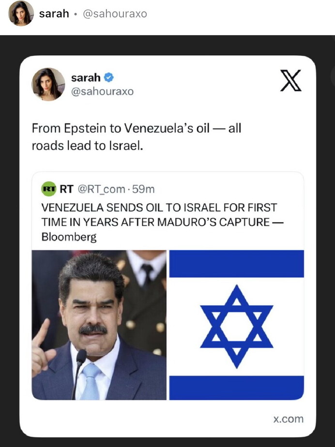Select the @sahouraxo handle under the verified name
The height and width of the screenshot is (447, 335).
(x=102, y=91)
